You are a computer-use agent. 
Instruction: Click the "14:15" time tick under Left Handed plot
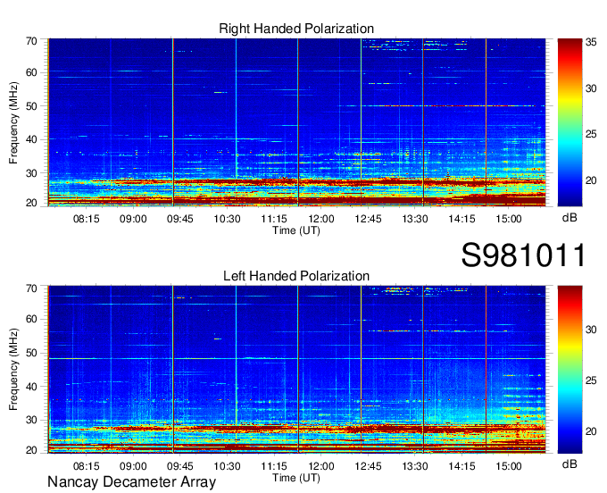[461, 466]
